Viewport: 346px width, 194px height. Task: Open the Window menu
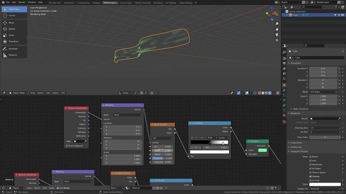[32, 2]
